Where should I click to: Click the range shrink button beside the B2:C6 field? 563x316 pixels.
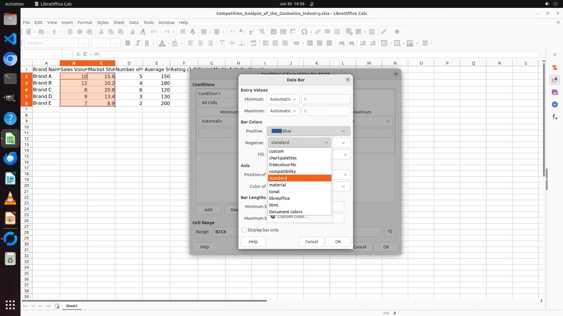[x=390, y=232]
